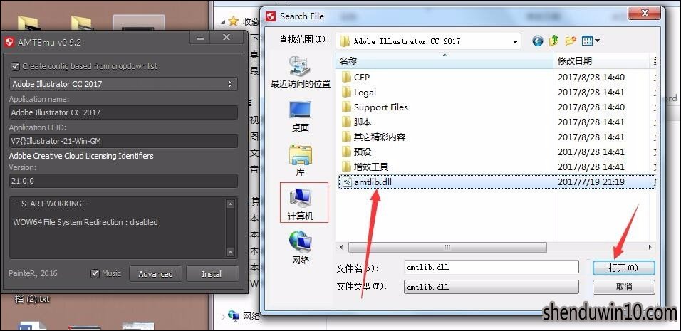
Task: Click AMTEmu log scrollbar up arrow
Action: click(x=231, y=204)
